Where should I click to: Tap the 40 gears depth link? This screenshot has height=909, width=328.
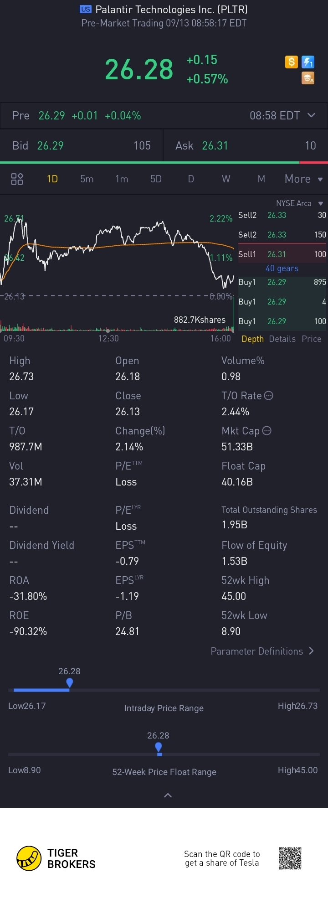[x=282, y=269]
